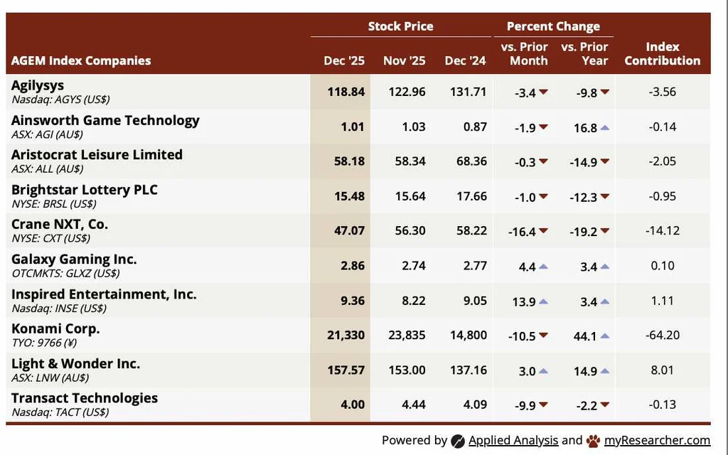Click Galaxy Gaming prior month up arrow

click(543, 267)
